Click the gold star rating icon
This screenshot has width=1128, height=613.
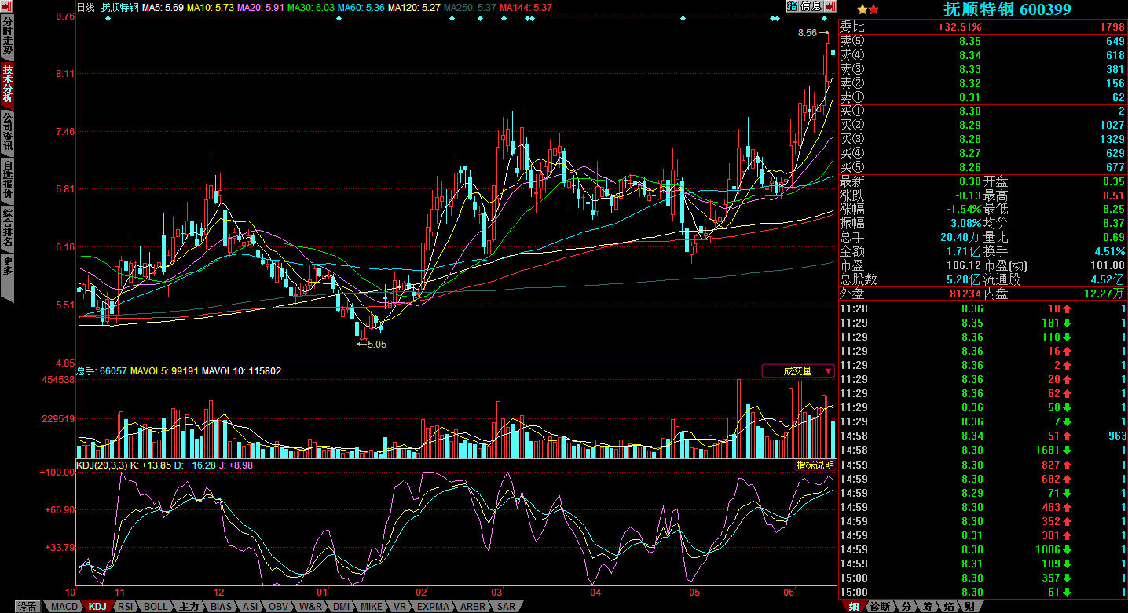pyautogui.click(x=862, y=9)
